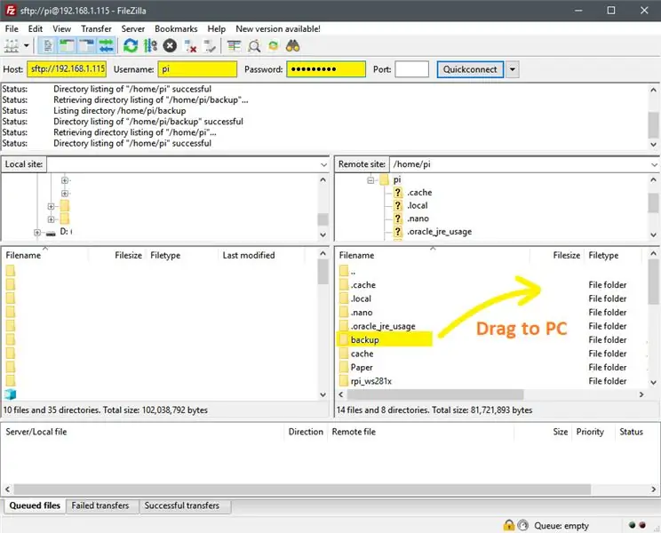This screenshot has width=661, height=533.
Task: Toggle local directory tree display
Action: coord(68,45)
